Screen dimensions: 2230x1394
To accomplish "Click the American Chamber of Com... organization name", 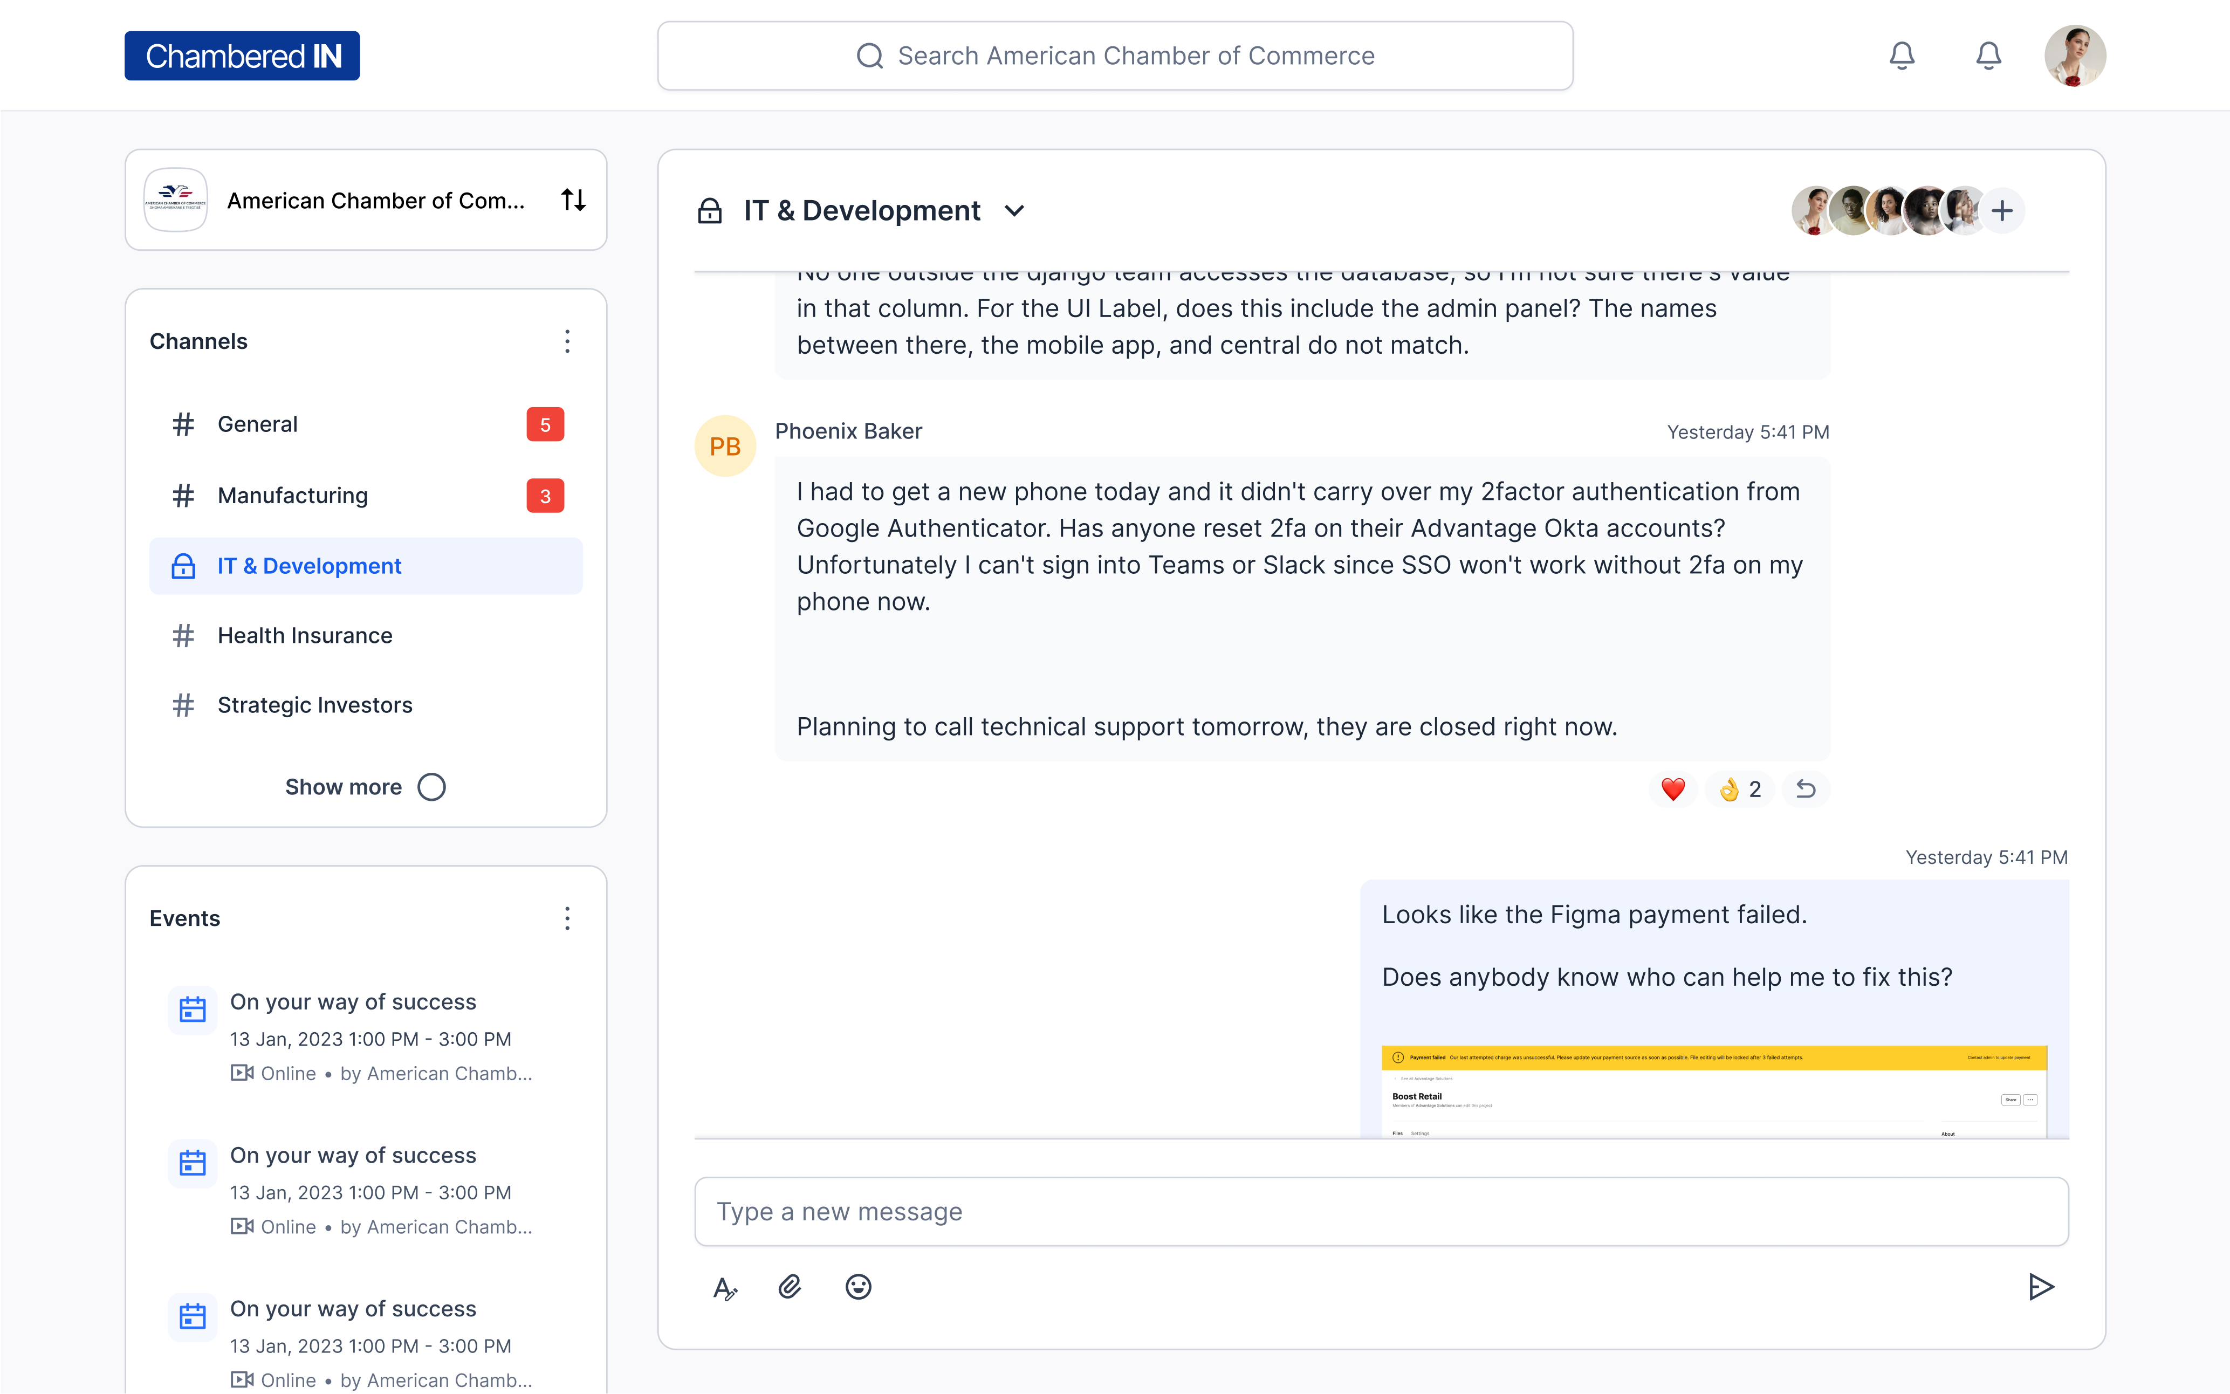I will click(x=375, y=200).
